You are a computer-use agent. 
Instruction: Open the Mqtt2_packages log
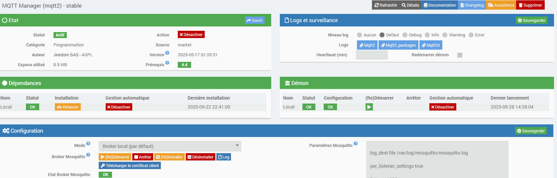click(398, 45)
